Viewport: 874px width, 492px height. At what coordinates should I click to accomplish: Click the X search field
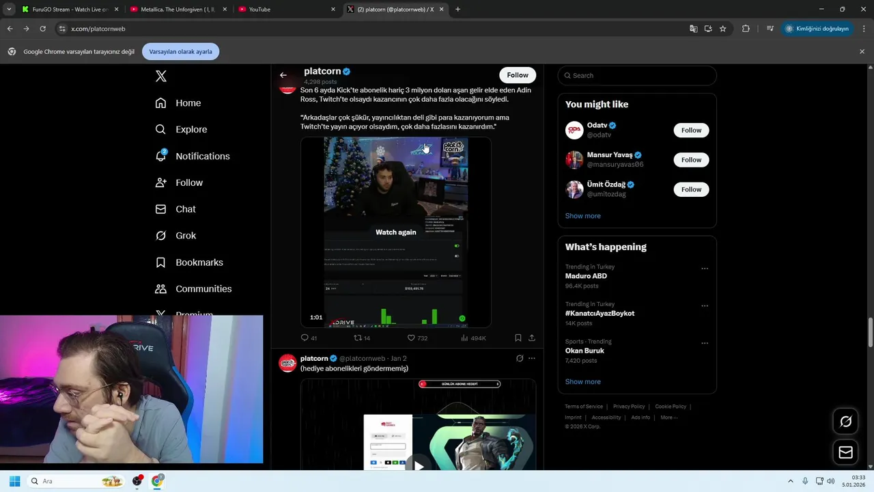pos(637,75)
